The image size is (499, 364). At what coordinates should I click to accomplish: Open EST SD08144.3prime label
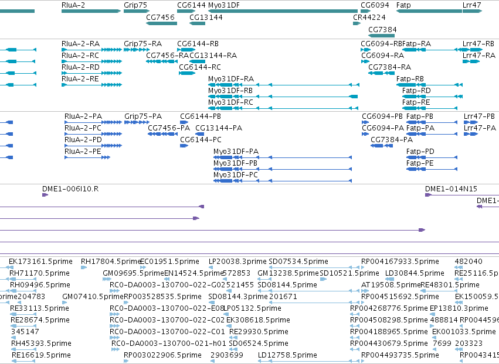238,297
